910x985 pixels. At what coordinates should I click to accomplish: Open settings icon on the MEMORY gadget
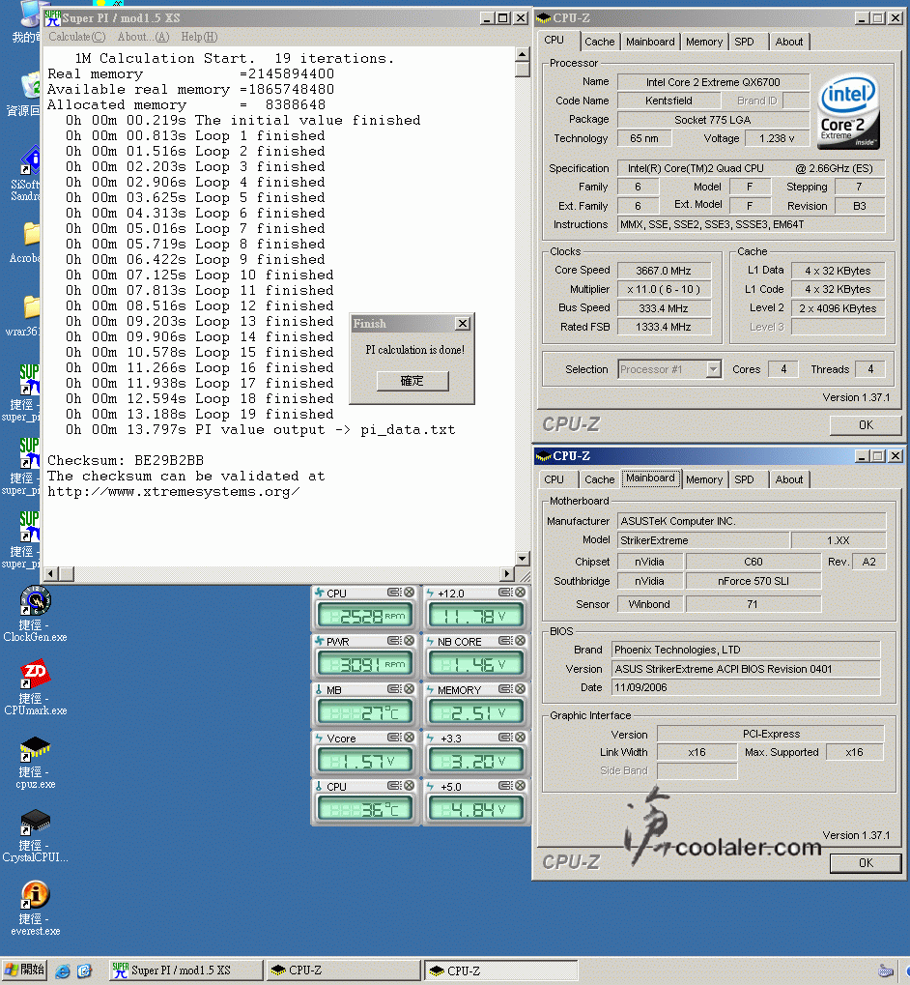pos(504,689)
